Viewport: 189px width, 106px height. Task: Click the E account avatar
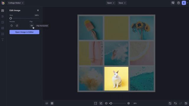[x=184, y=3]
